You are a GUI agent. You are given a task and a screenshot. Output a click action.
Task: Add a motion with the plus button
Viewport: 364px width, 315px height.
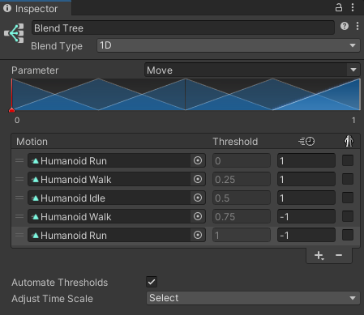pyautogui.click(x=319, y=255)
